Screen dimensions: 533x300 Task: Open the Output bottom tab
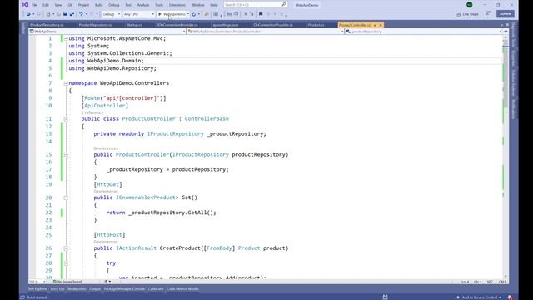pos(95,289)
